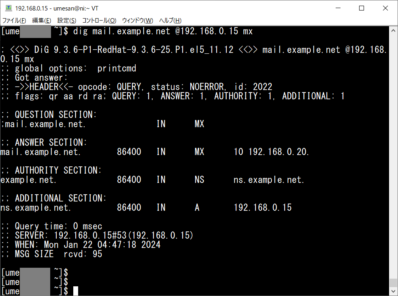
Task: Click the MX type in the question section
Action: (199, 124)
